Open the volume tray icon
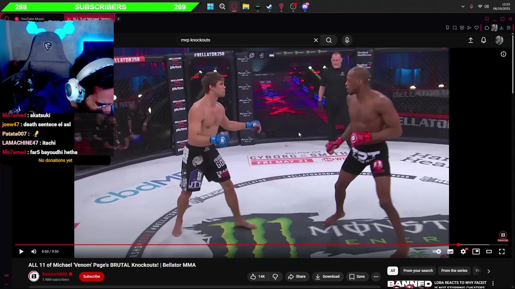Screen dimensions: 515x289 point(486,6)
